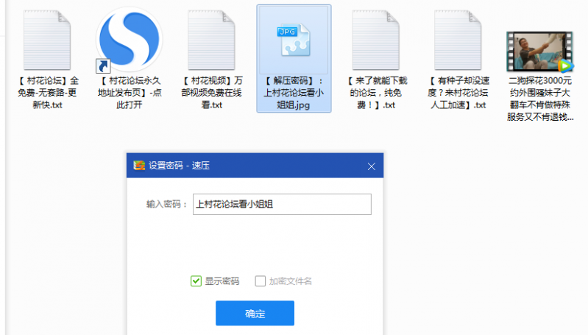588x335 pixels.
Task: Click the 点此打开 shortcut name label
Action: [130, 93]
